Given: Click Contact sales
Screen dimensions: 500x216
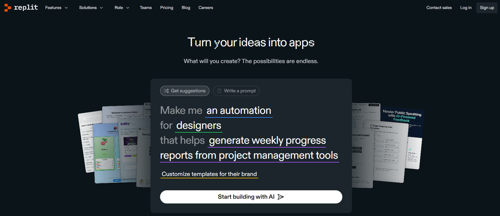Looking at the screenshot, I should point(439,8).
